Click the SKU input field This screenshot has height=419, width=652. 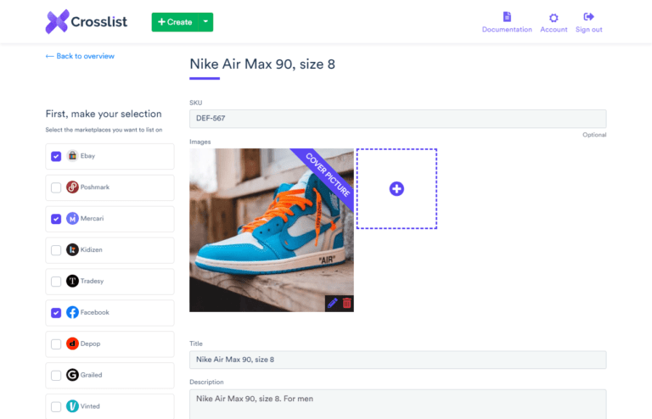(397, 119)
